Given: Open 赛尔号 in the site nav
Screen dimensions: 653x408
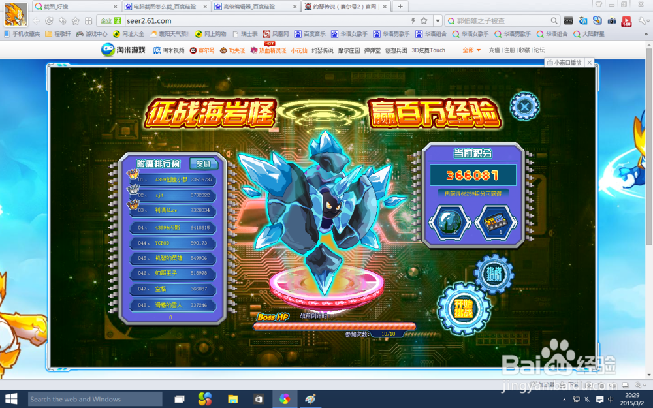Looking at the screenshot, I should pos(202,50).
